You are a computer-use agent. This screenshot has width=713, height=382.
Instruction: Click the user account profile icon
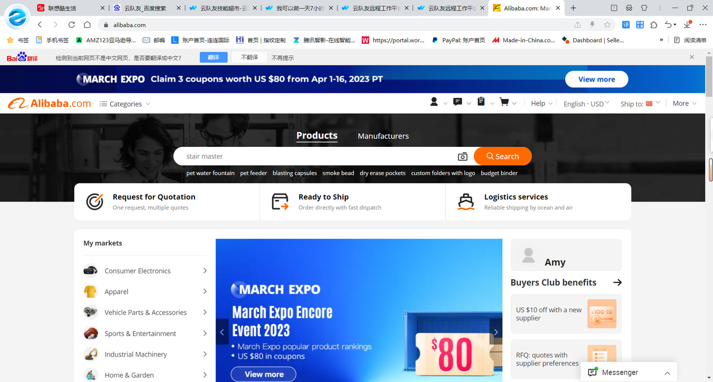[434, 103]
